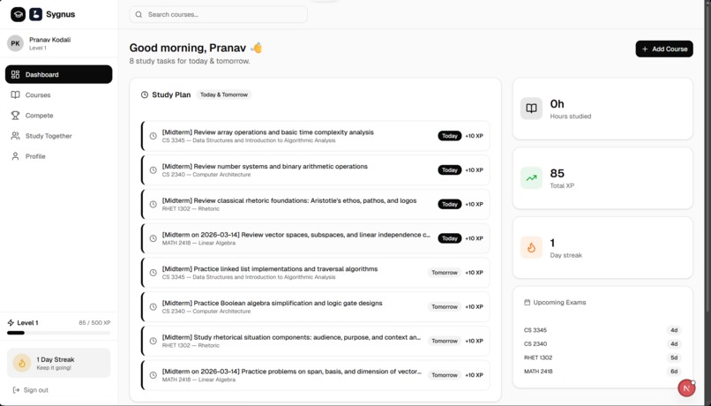Image resolution: width=711 pixels, height=406 pixels.
Task: Click the lightning bolt icon beside Level 1
Action: (11, 323)
